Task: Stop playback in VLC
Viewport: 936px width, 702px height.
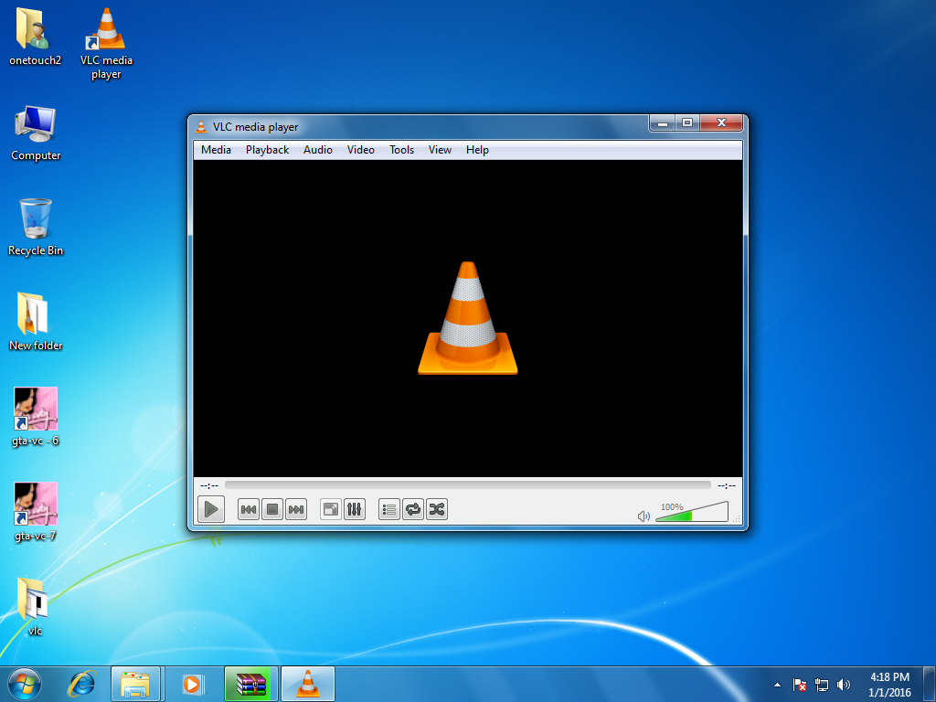Action: pos(272,509)
